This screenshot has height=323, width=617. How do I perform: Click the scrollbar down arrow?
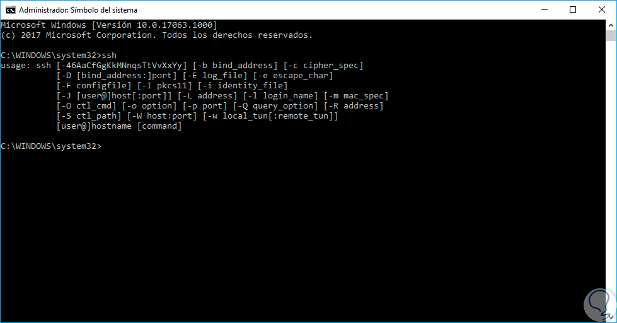pos(611,317)
